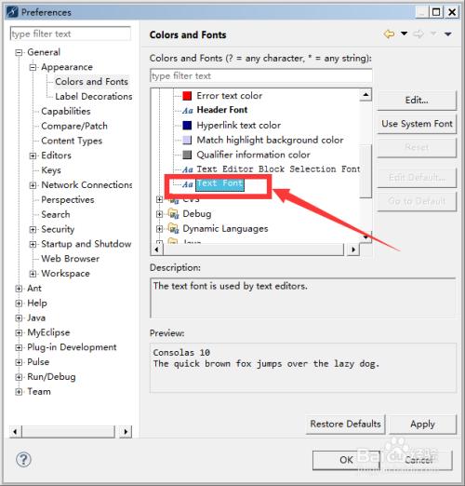The width and height of the screenshot is (465, 486).
Task: Select Label Decorations in the tree
Action: coord(94,97)
